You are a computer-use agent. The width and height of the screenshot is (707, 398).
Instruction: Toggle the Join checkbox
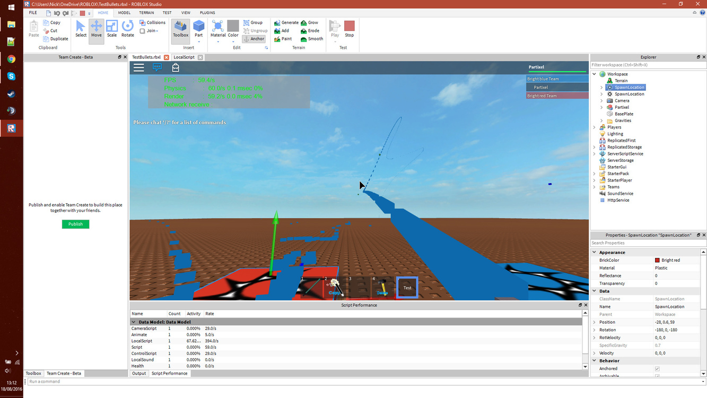142,31
